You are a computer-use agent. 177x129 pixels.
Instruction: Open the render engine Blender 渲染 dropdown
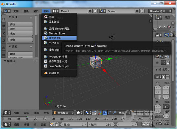pos(160,11)
